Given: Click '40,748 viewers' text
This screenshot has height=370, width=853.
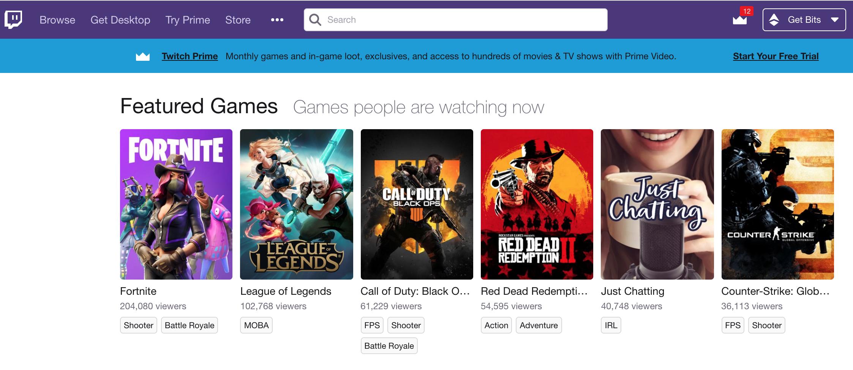Looking at the screenshot, I should tap(632, 306).
